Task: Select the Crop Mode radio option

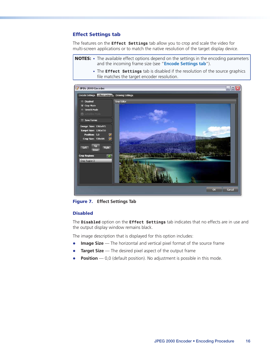Action: tap(82, 106)
